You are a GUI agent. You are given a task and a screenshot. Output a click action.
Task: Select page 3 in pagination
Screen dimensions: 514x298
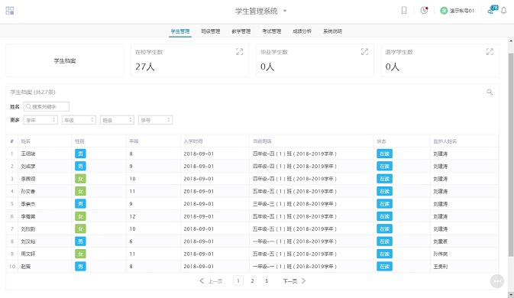pos(267,281)
